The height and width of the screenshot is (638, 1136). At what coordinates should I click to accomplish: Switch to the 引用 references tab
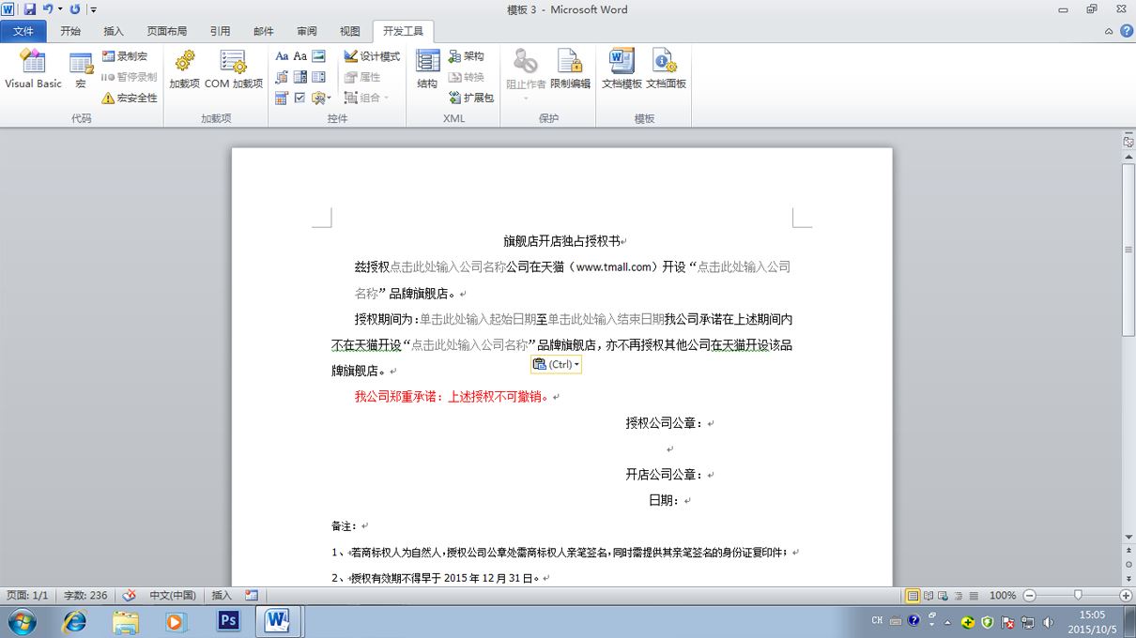pos(220,31)
